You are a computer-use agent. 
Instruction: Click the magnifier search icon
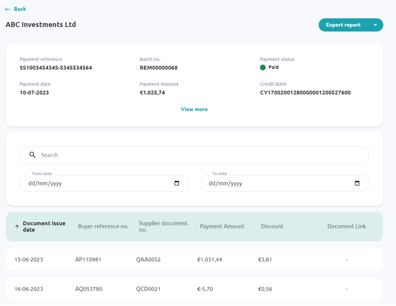[32, 155]
